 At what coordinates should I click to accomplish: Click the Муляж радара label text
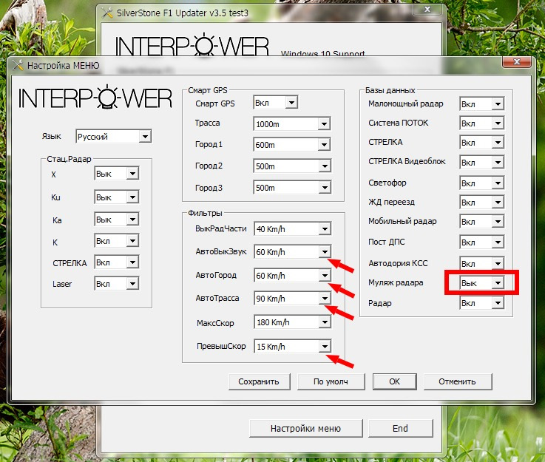[396, 283]
